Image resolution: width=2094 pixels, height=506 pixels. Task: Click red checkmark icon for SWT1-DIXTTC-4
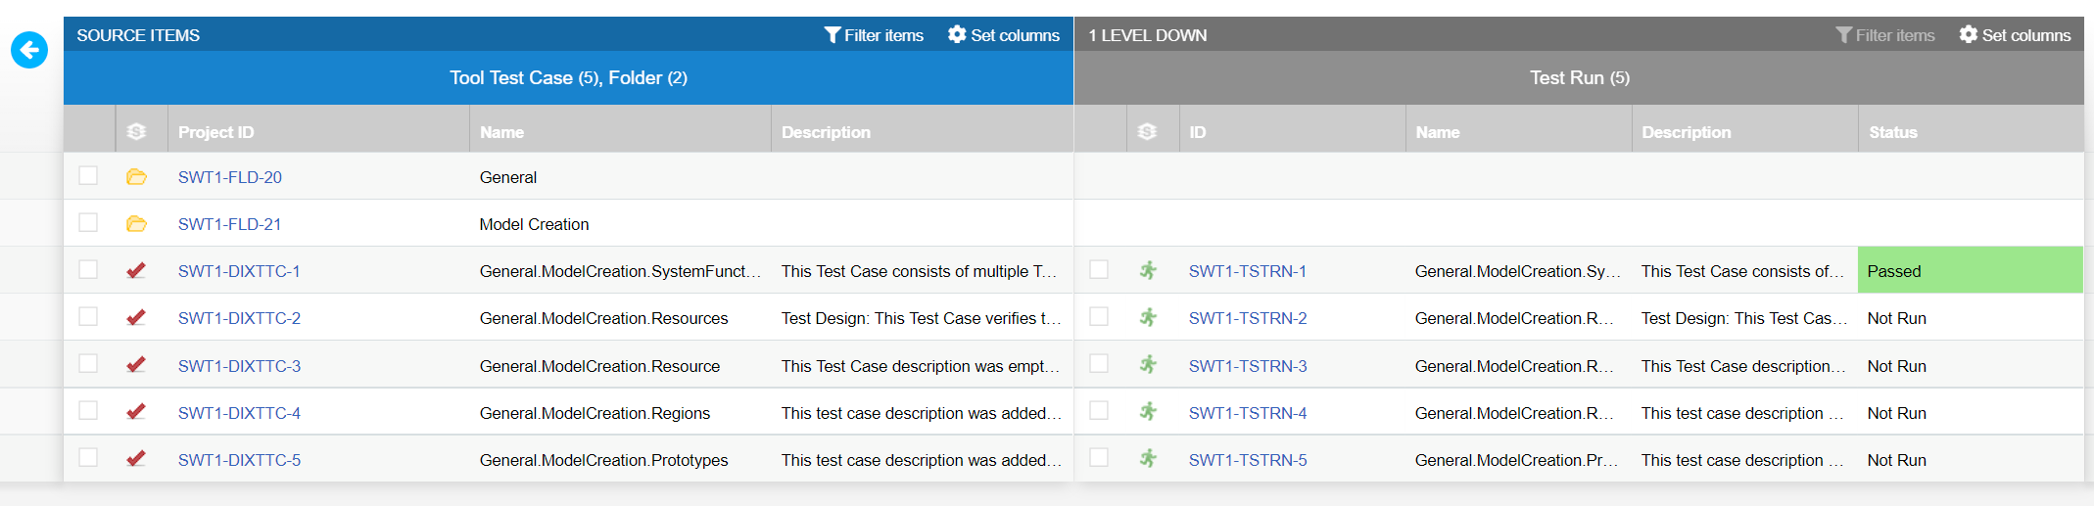click(136, 412)
